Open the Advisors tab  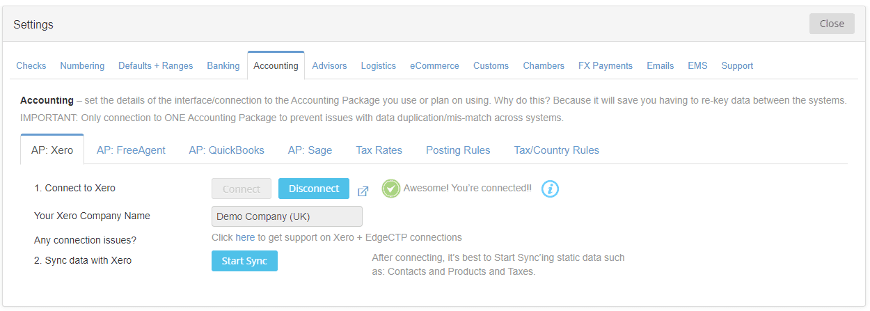click(329, 65)
